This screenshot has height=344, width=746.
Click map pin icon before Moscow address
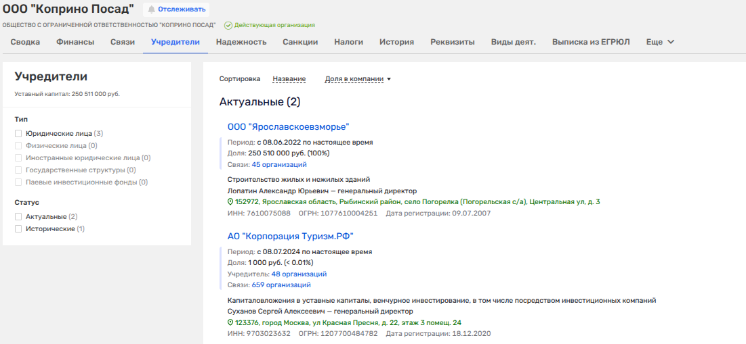(230, 323)
